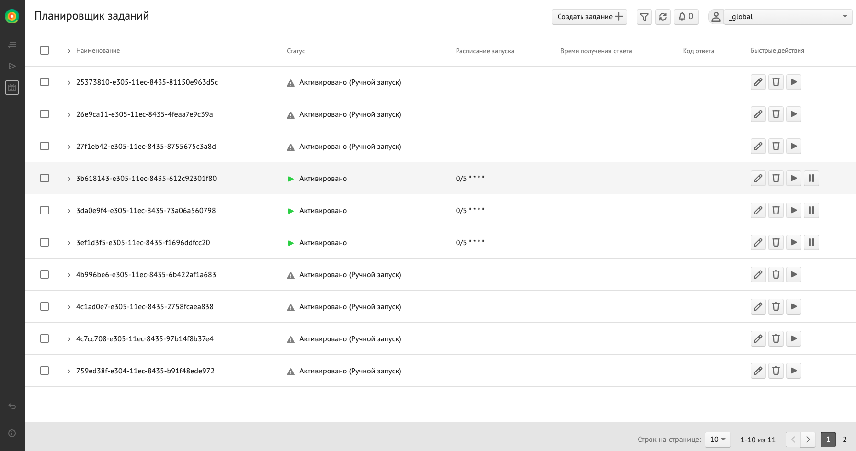Open the _global user dropdown
Image resolution: width=856 pixels, height=451 pixels.
(788, 17)
